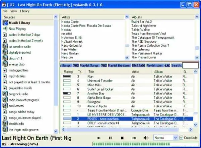Open the View menu
201x148 pixels.
[14, 11]
